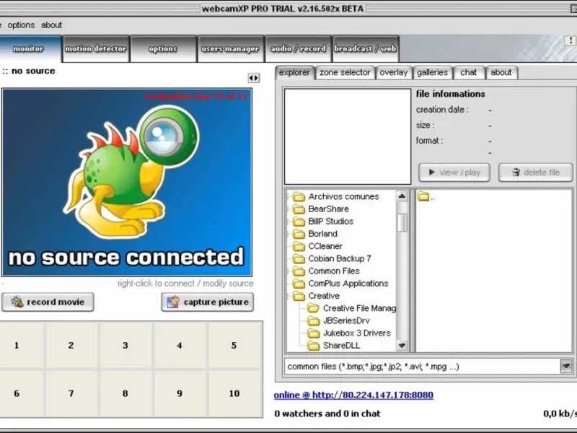
Task: Click the folder tree scroll down arrow
Action: click(402, 346)
